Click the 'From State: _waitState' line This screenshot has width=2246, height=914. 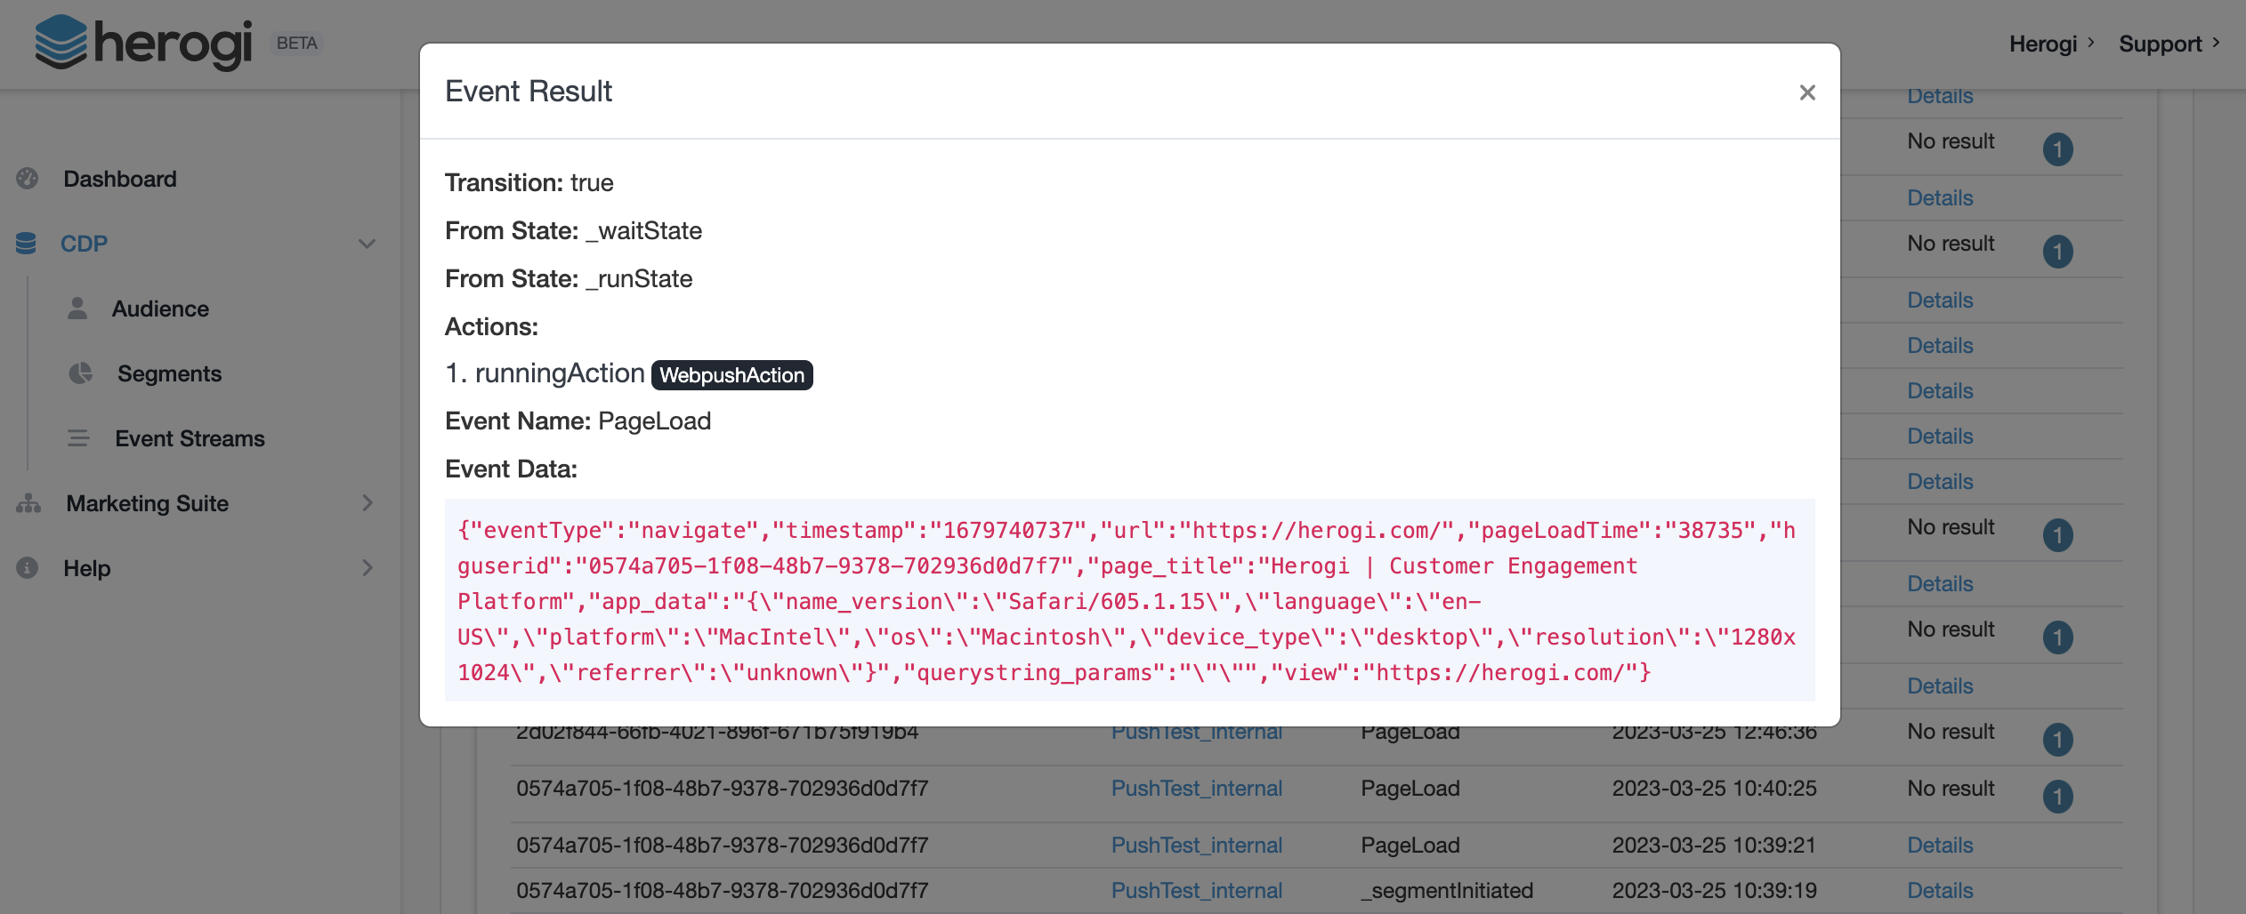[x=574, y=231]
